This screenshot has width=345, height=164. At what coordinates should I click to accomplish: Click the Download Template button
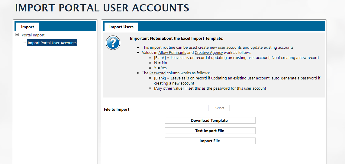pos(210,120)
